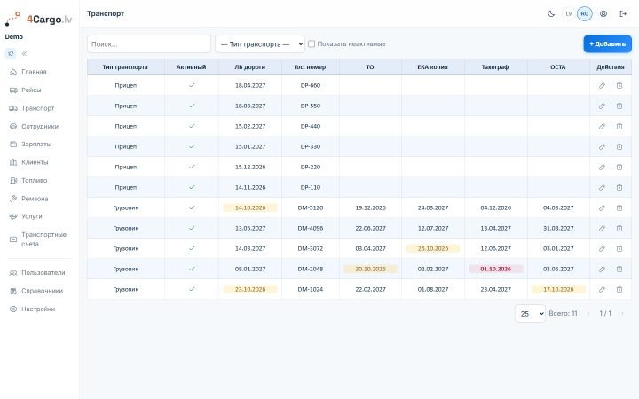The width and height of the screenshot is (639, 399).
Task: Delete truck DM-5120
Action: (619, 207)
